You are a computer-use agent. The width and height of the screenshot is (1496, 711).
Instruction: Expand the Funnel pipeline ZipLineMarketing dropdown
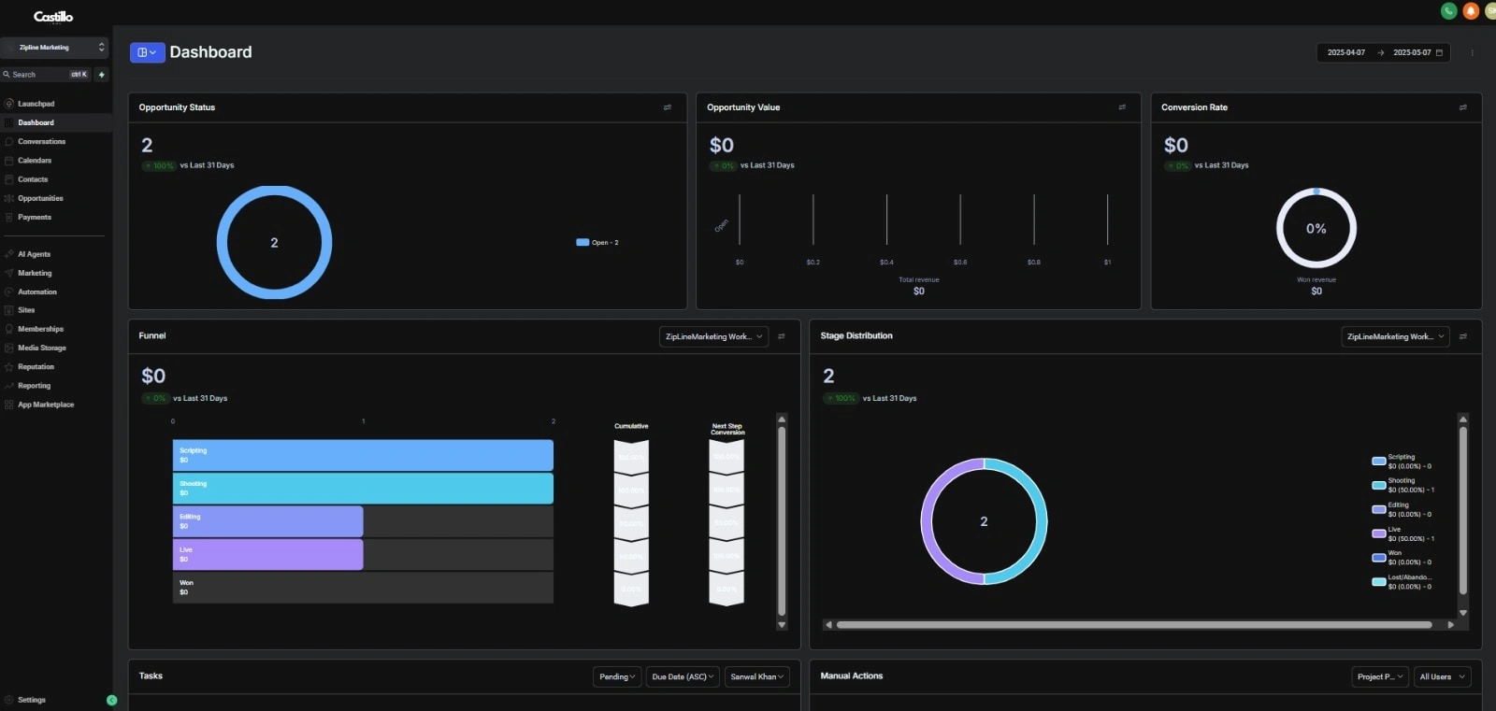click(714, 336)
